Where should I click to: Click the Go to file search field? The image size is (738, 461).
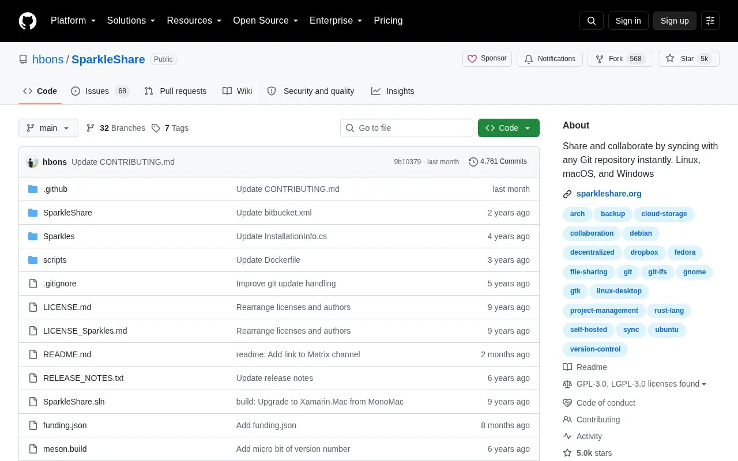pyautogui.click(x=406, y=128)
